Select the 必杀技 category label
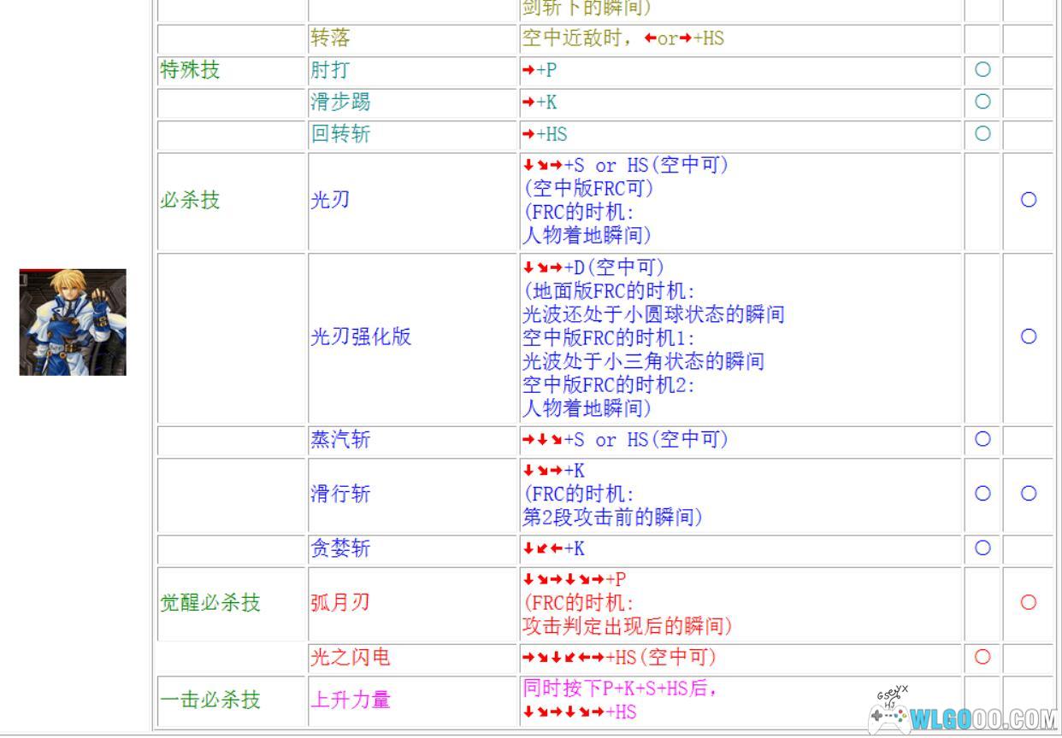This screenshot has height=738, width=1062. (190, 200)
